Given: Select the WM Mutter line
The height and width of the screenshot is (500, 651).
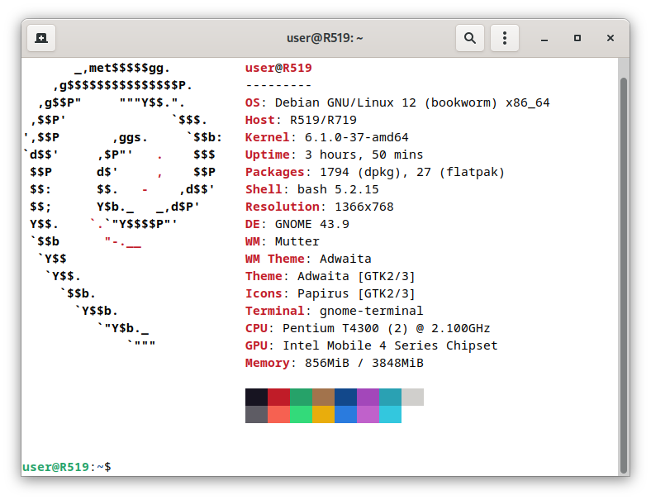Looking at the screenshot, I should click(x=283, y=241).
